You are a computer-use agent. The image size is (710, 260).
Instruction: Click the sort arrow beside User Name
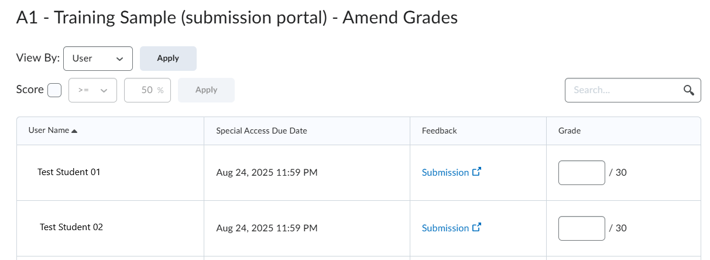coord(74,131)
